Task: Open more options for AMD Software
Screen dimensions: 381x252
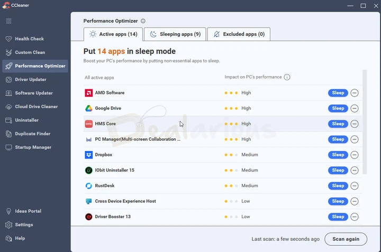Action: click(355, 93)
